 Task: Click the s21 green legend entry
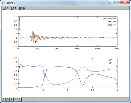113,63
